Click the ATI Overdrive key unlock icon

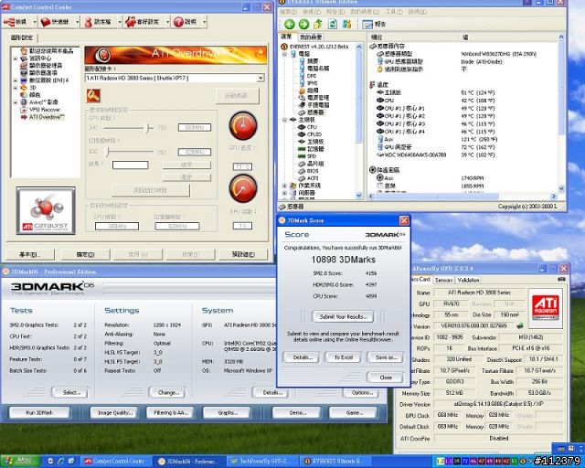[93, 96]
